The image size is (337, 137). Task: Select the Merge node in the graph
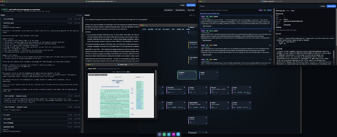click(x=209, y=75)
